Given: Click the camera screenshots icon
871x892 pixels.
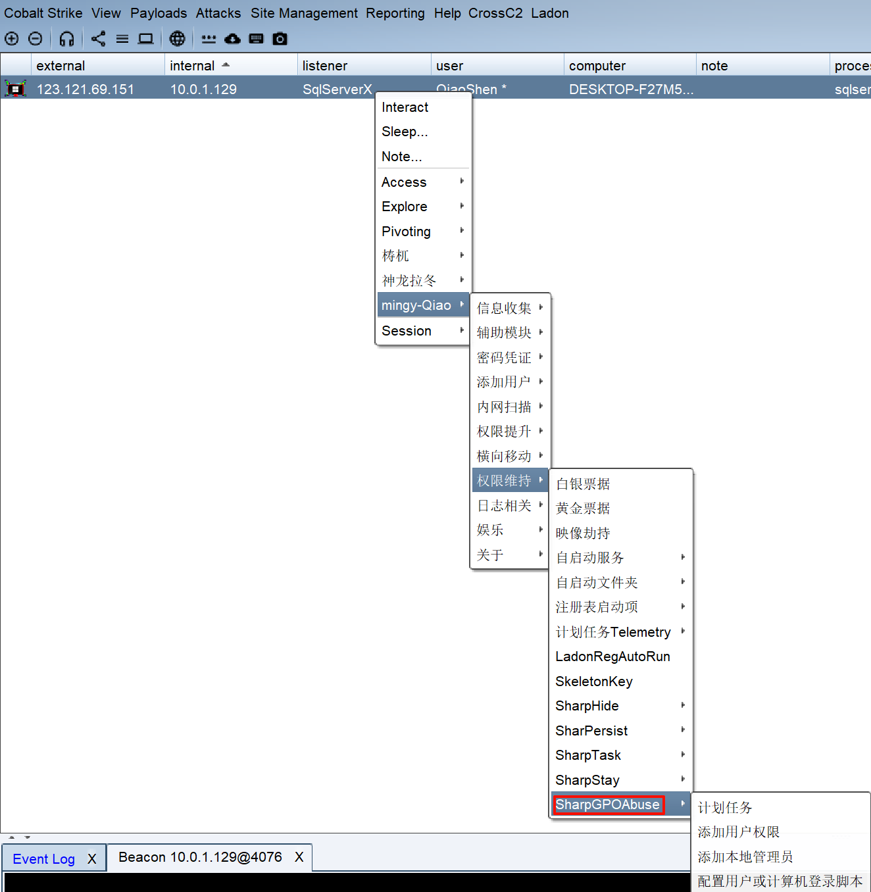Looking at the screenshot, I should click(280, 39).
